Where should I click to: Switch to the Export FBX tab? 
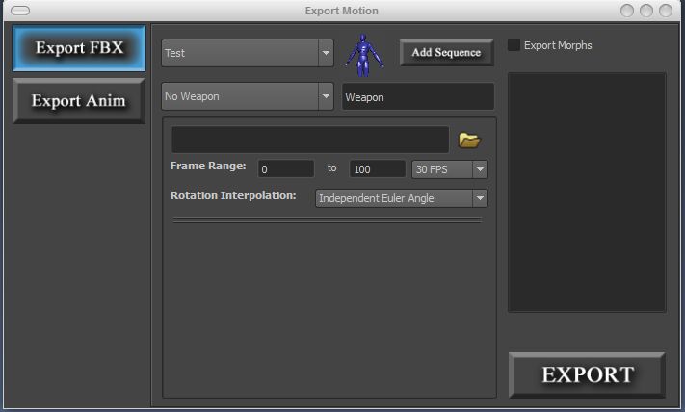tap(79, 48)
